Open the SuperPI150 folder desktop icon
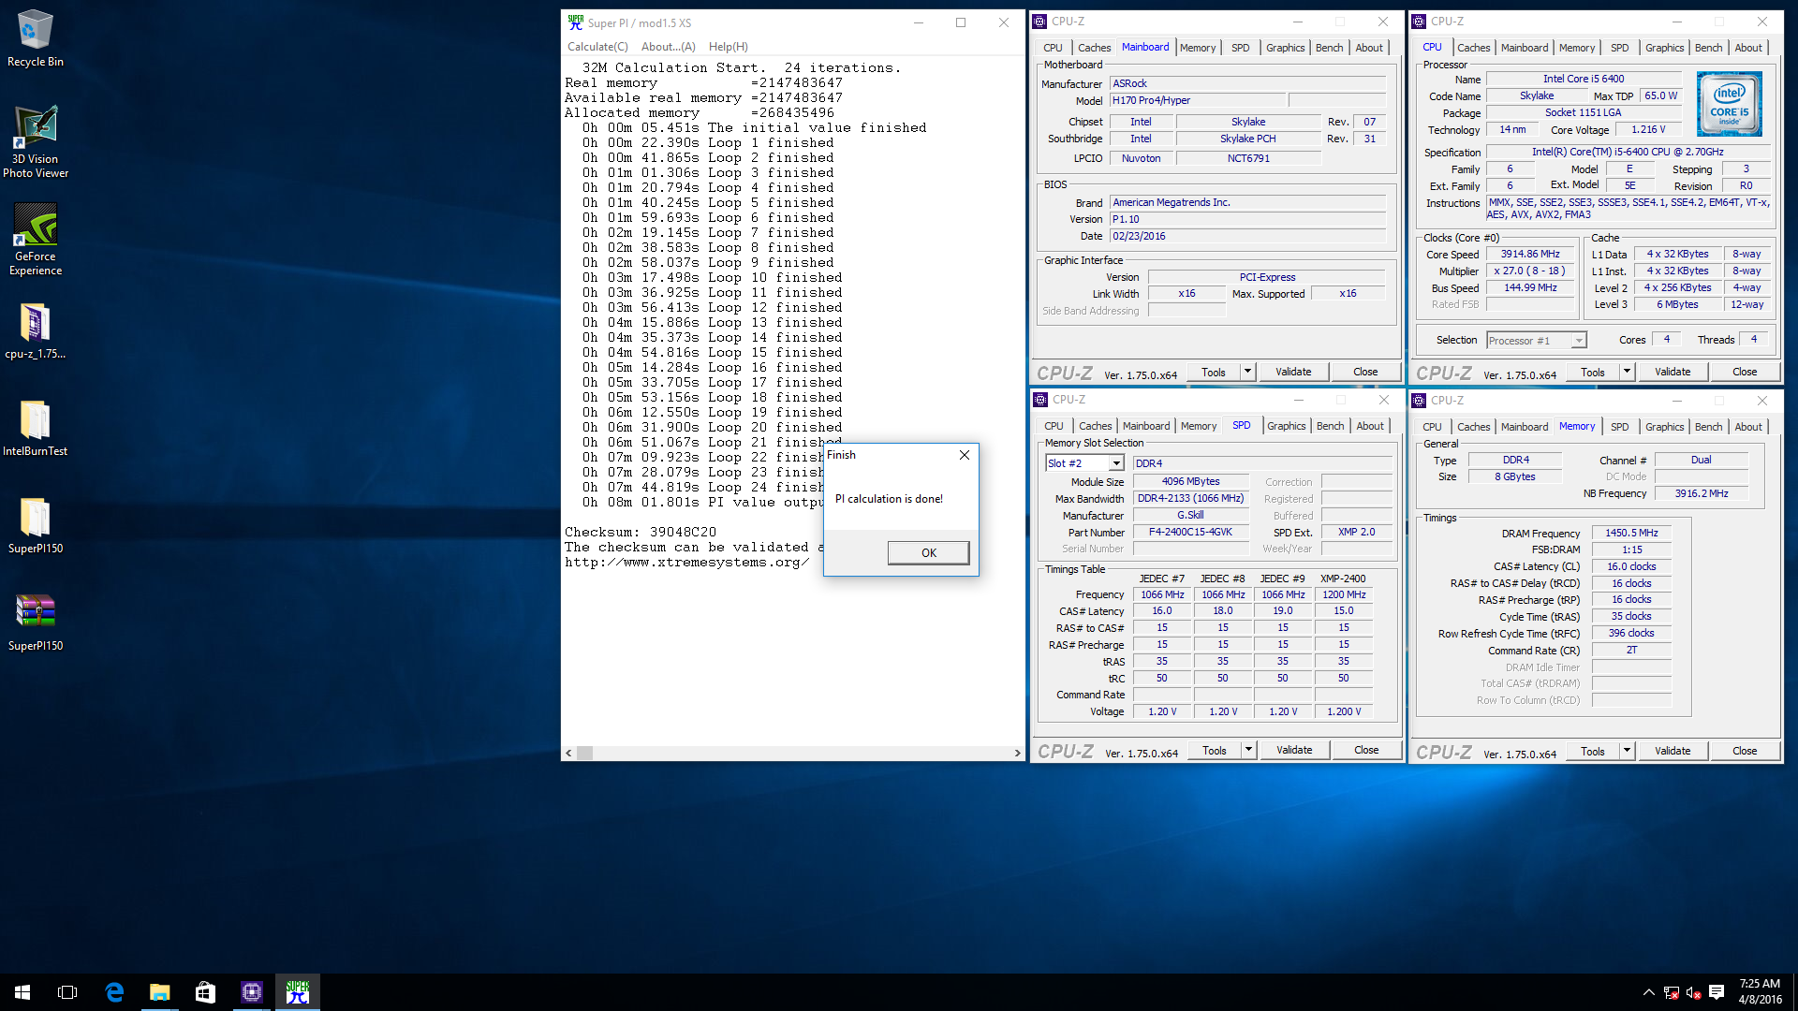The width and height of the screenshot is (1798, 1011). click(x=36, y=526)
